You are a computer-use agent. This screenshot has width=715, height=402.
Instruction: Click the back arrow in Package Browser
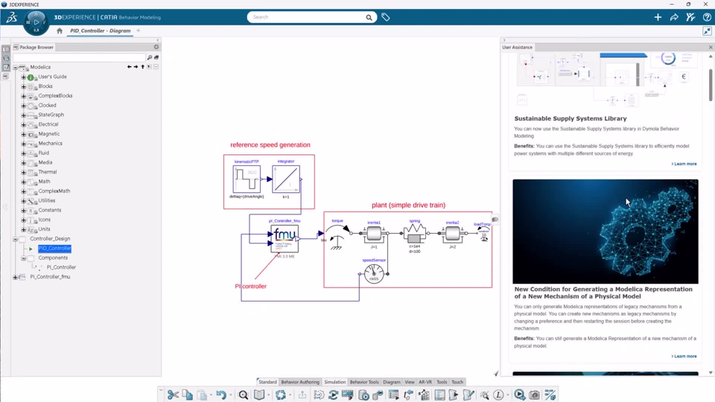(130, 67)
